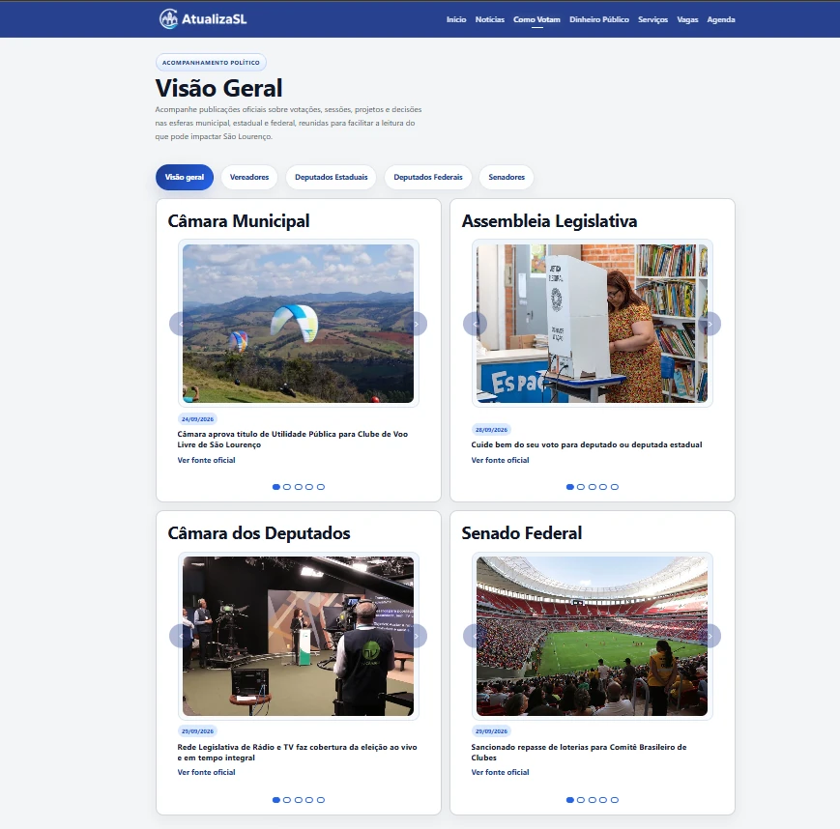This screenshot has height=829, width=840.
Task: Switch to the Senadores tab
Action: [x=507, y=177]
